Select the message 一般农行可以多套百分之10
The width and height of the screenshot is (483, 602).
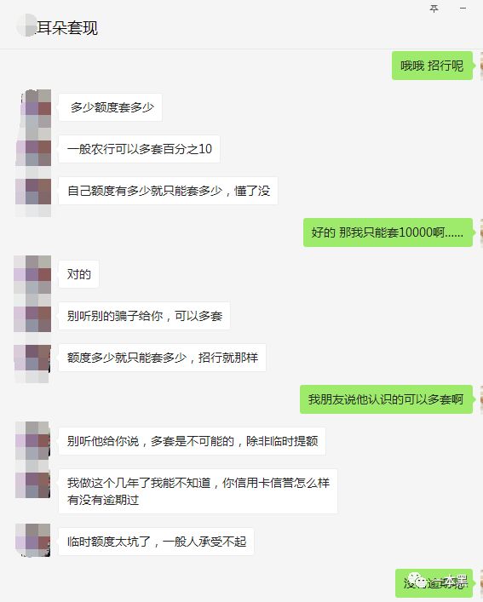coord(139,148)
